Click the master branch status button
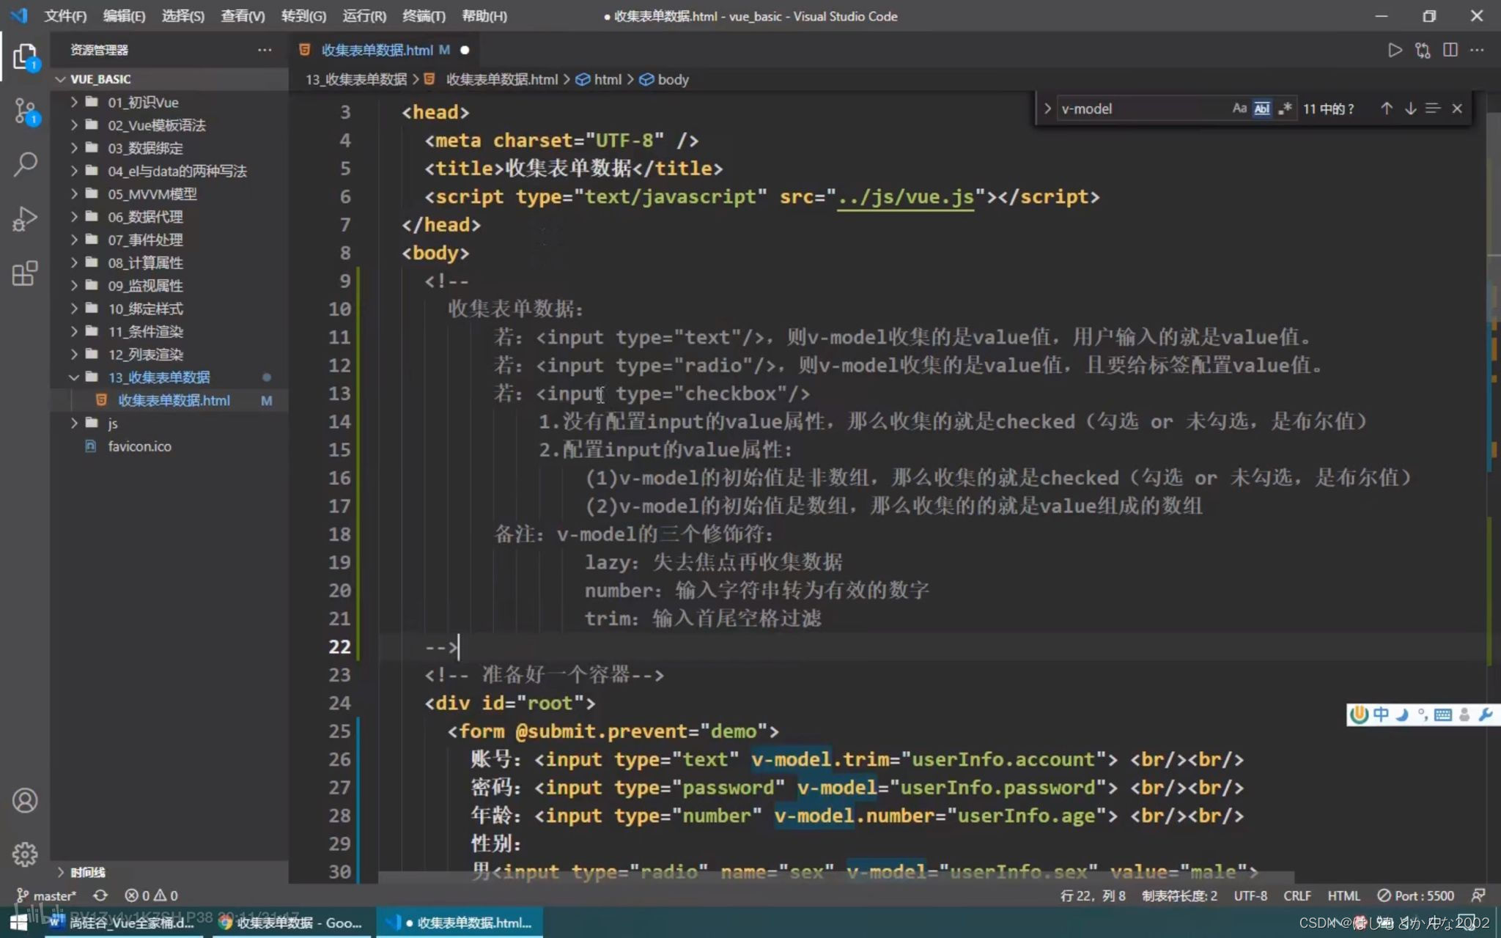The width and height of the screenshot is (1501, 938). [x=47, y=895]
